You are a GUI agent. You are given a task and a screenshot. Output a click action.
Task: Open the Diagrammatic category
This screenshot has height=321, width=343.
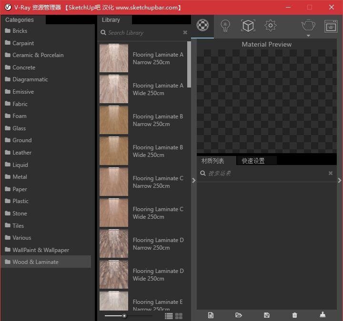coord(26,79)
